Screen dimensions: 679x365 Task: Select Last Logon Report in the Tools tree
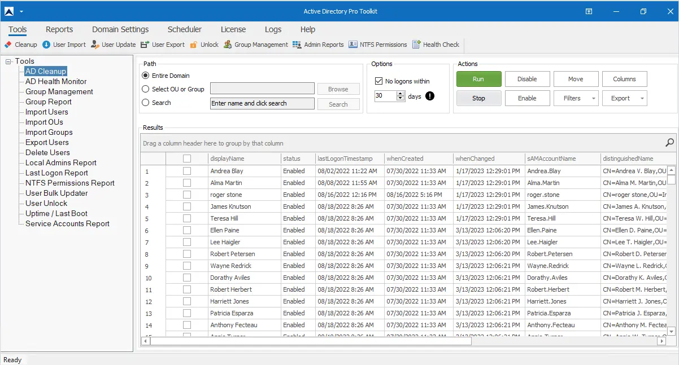[56, 173]
